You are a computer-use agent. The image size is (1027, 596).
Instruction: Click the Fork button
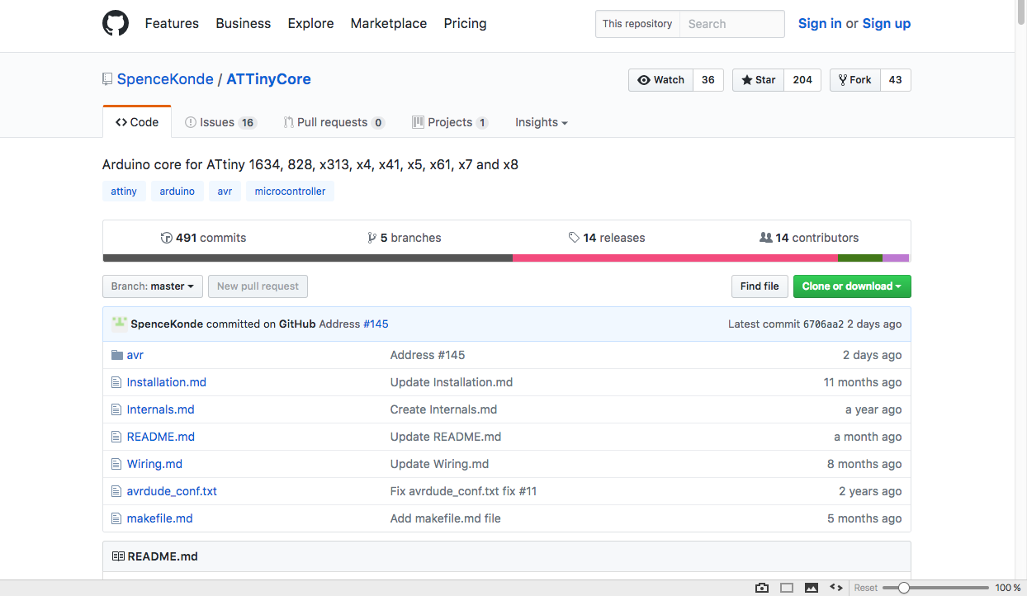855,80
